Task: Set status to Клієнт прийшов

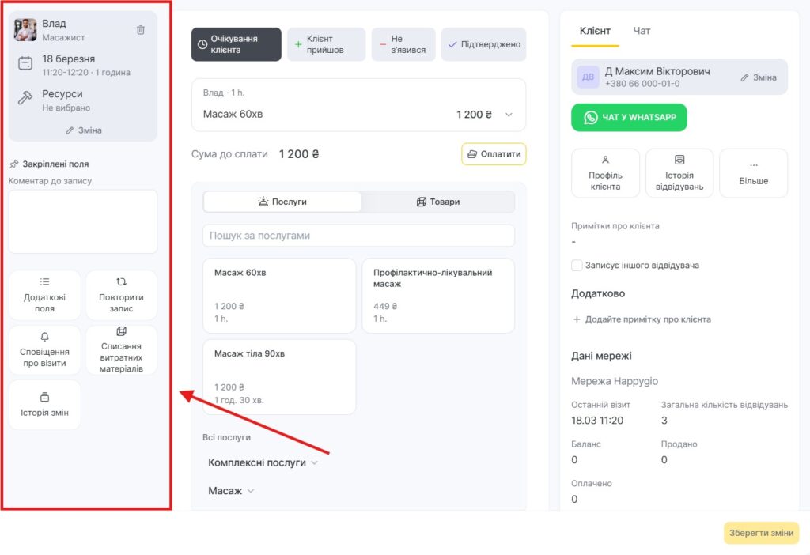Action: (x=326, y=44)
